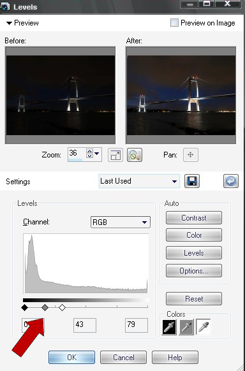Click the Auto Color button
Screen dimensions: 245x371
click(194, 235)
